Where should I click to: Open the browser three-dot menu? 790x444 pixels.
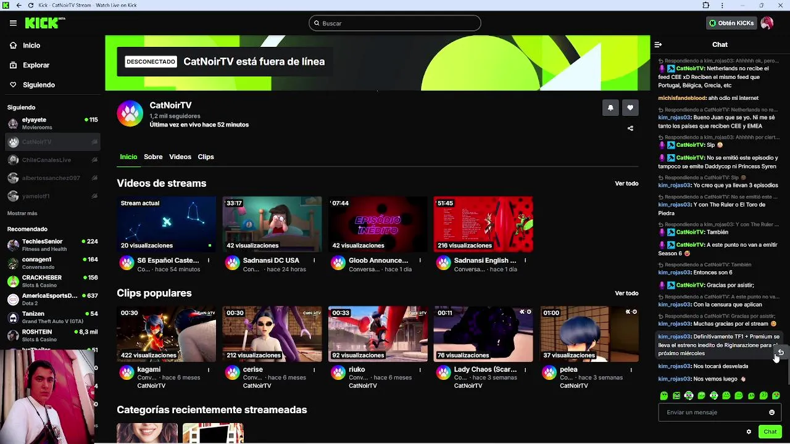point(722,5)
